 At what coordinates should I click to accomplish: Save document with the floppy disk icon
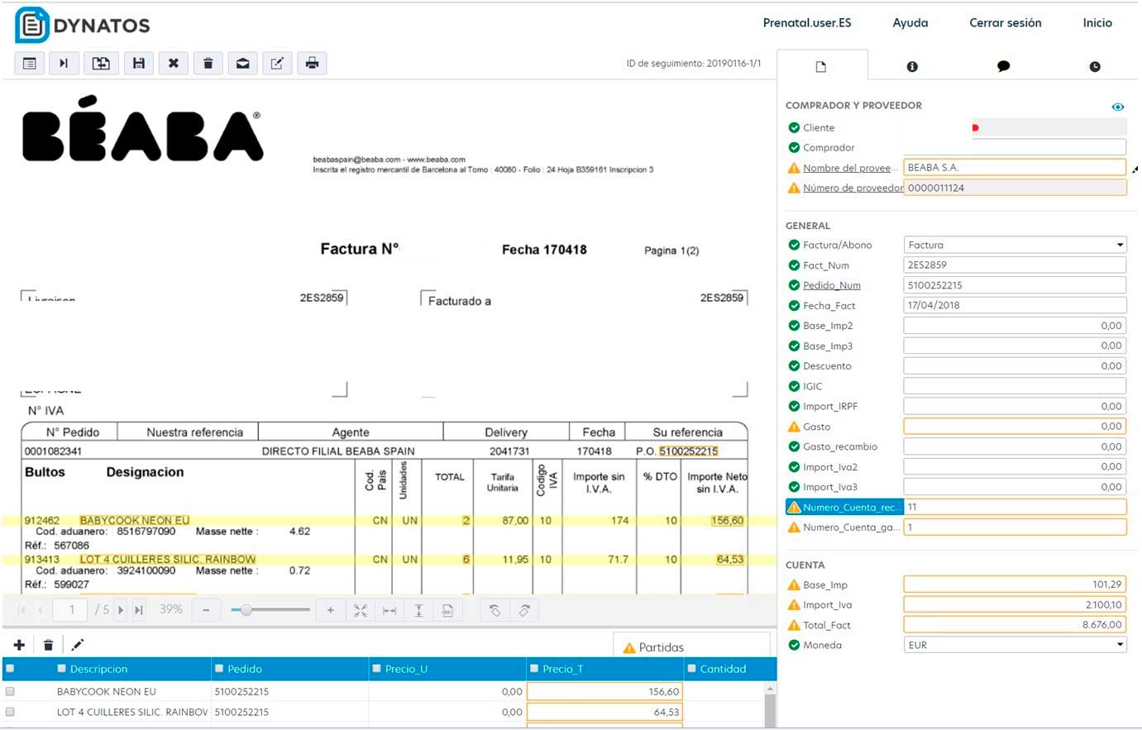(x=139, y=63)
